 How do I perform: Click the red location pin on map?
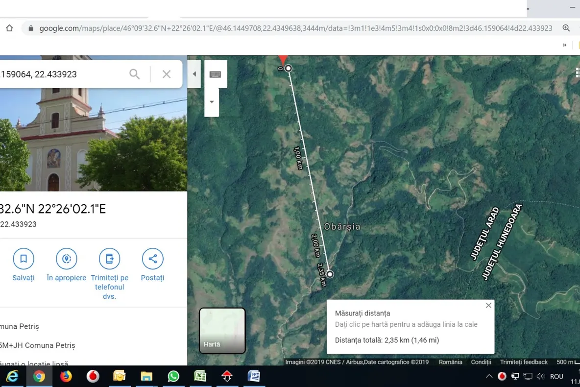tap(283, 60)
